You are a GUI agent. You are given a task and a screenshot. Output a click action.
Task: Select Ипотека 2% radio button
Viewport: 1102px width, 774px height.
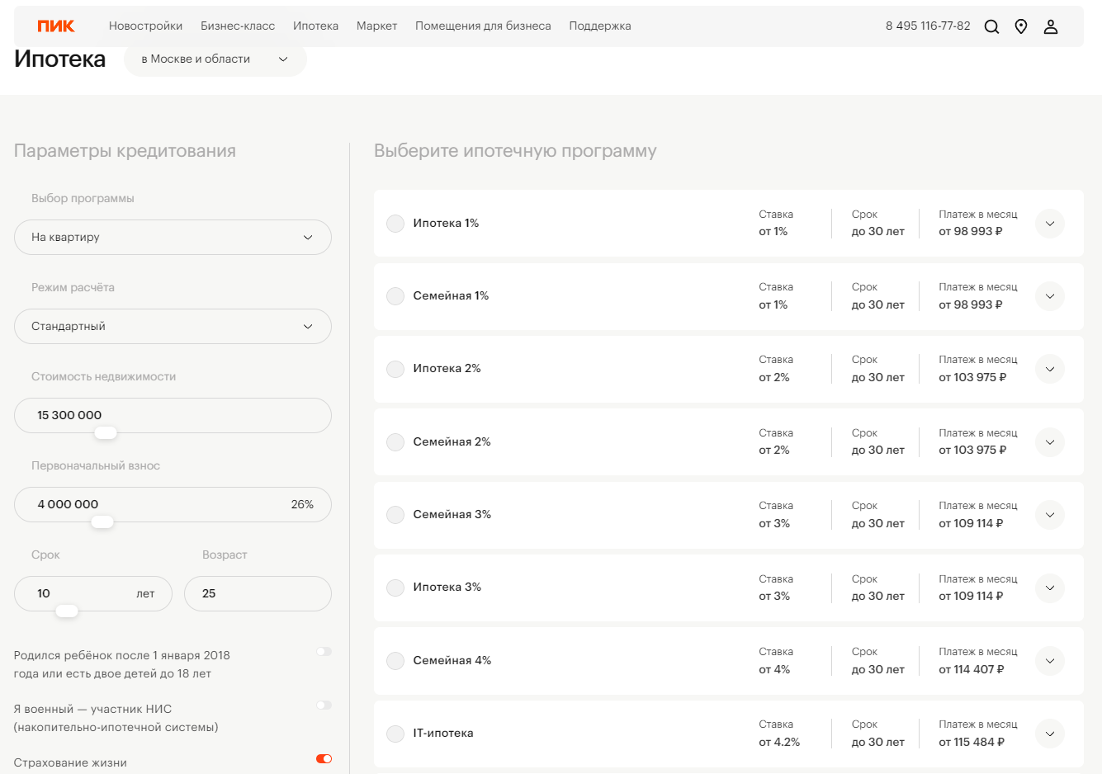click(x=395, y=369)
